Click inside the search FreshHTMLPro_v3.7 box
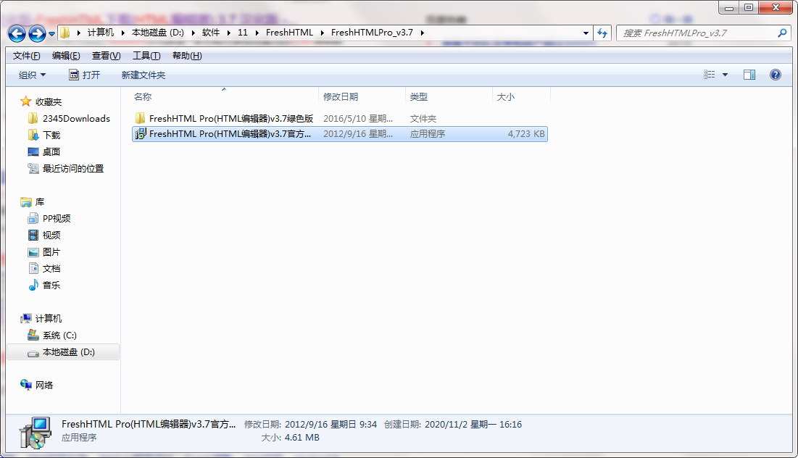The height and width of the screenshot is (458, 798). 696,33
